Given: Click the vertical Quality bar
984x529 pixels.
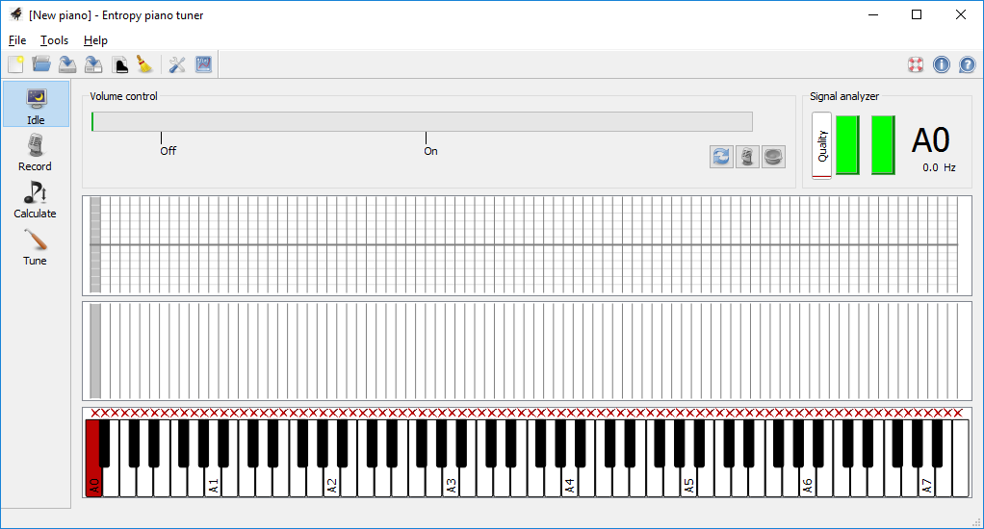Looking at the screenshot, I should pos(821,145).
